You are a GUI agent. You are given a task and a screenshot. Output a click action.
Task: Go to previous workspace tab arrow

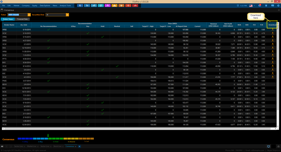6,146
